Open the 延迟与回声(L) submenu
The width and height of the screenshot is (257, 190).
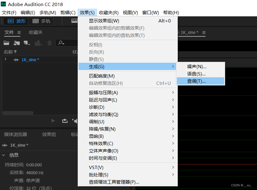tap(127, 100)
